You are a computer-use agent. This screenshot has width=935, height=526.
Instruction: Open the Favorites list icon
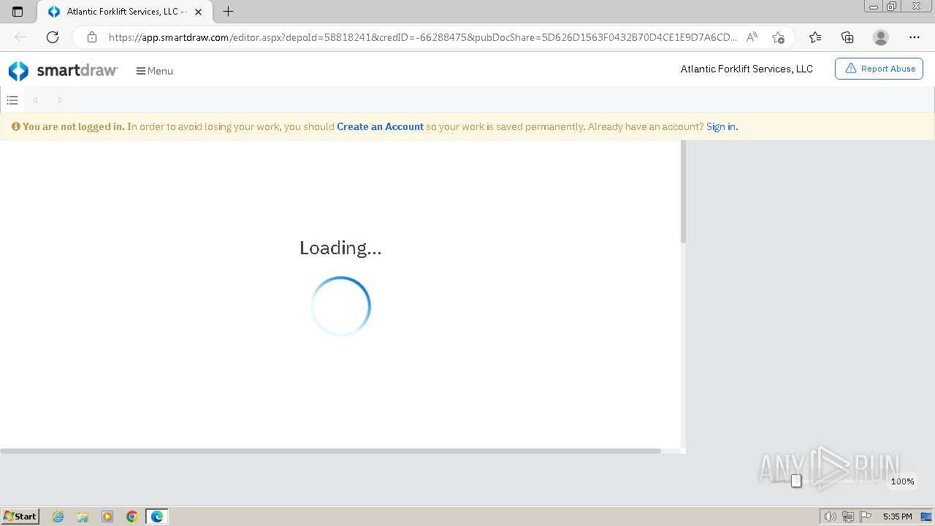pos(815,37)
